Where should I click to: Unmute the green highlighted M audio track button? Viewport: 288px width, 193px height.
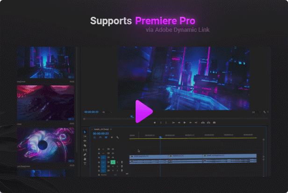(x=113, y=162)
